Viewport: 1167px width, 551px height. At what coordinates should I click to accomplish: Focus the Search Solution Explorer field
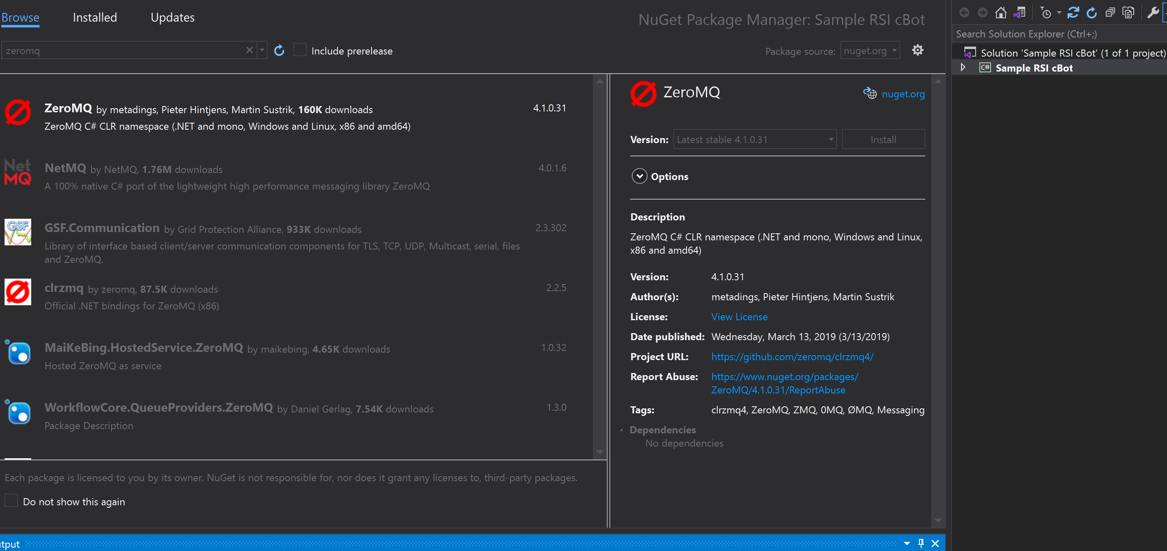1060,34
